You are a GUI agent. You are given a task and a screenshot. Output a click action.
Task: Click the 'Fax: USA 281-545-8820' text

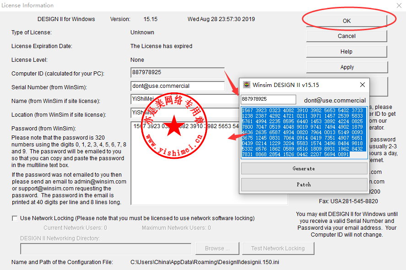(348, 201)
